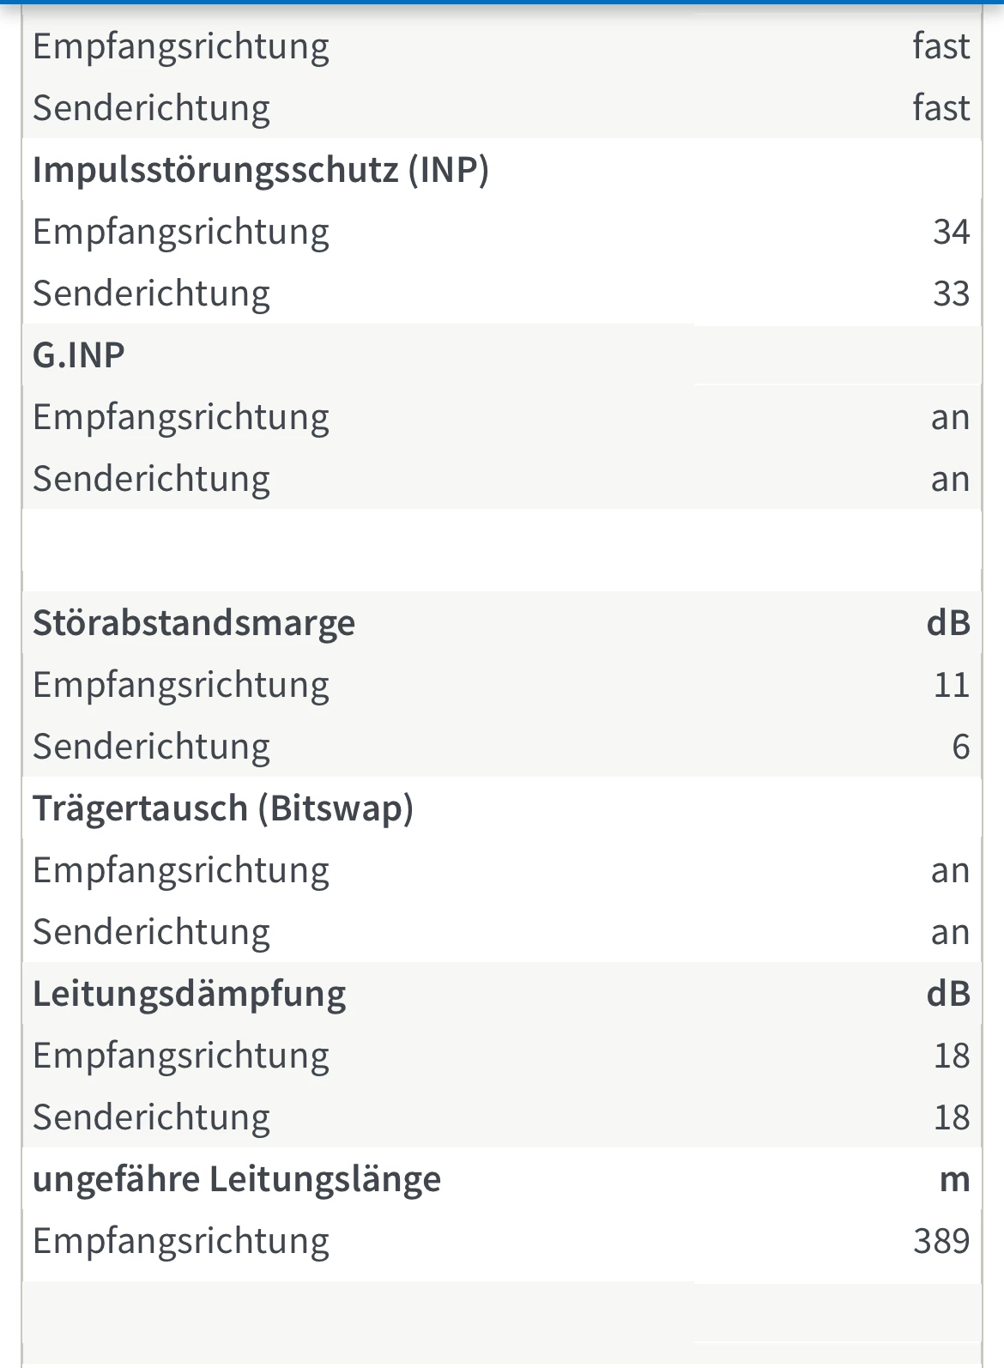Click the 'an' value of G.INP Senderichtung

point(950,479)
